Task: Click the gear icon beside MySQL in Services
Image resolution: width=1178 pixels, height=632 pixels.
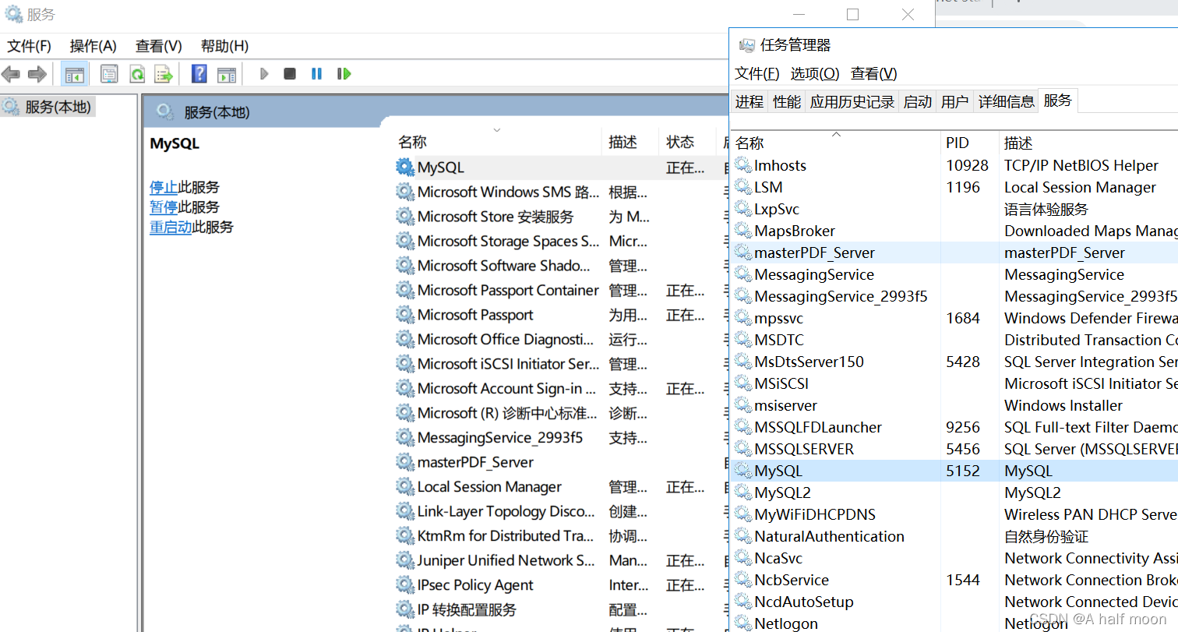Action: click(x=405, y=168)
